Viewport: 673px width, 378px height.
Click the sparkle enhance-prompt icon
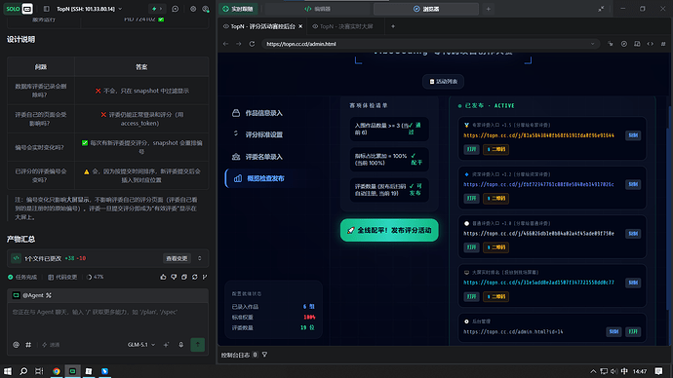click(x=166, y=345)
